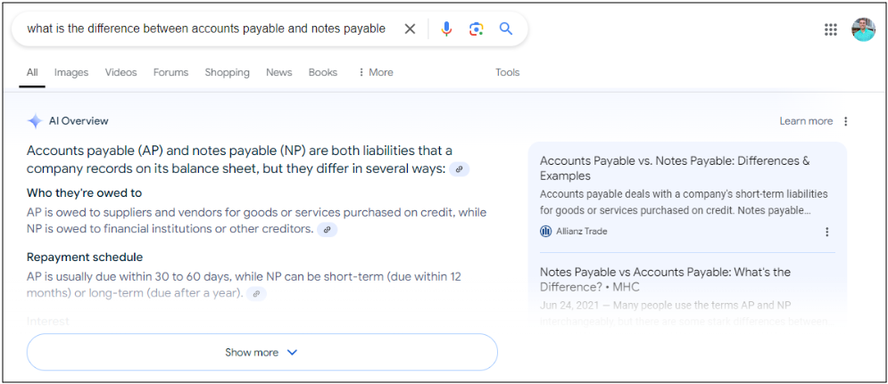Viewport: 888px width, 384px height.
Task: Start voice search with the microphone icon
Action: [446, 29]
